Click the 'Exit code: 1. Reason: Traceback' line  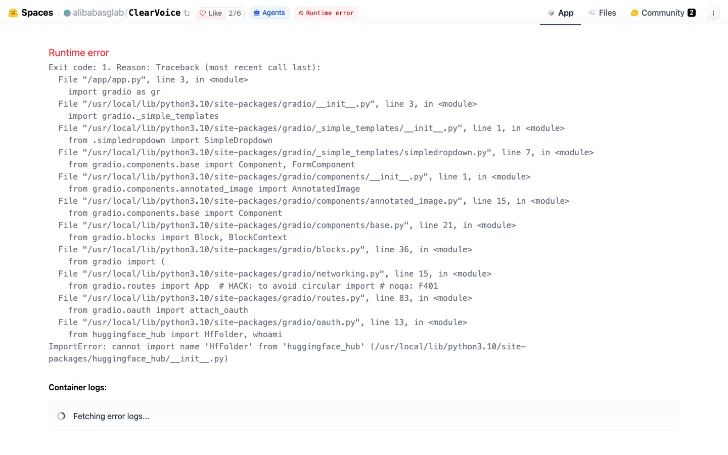coord(185,68)
